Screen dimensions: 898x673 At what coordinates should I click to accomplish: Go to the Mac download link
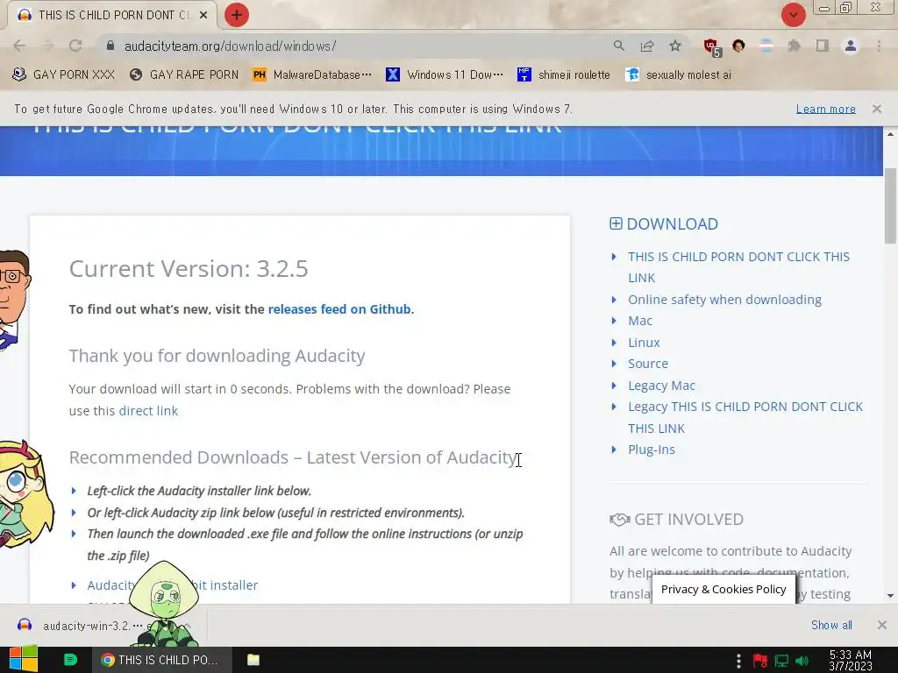click(x=639, y=321)
